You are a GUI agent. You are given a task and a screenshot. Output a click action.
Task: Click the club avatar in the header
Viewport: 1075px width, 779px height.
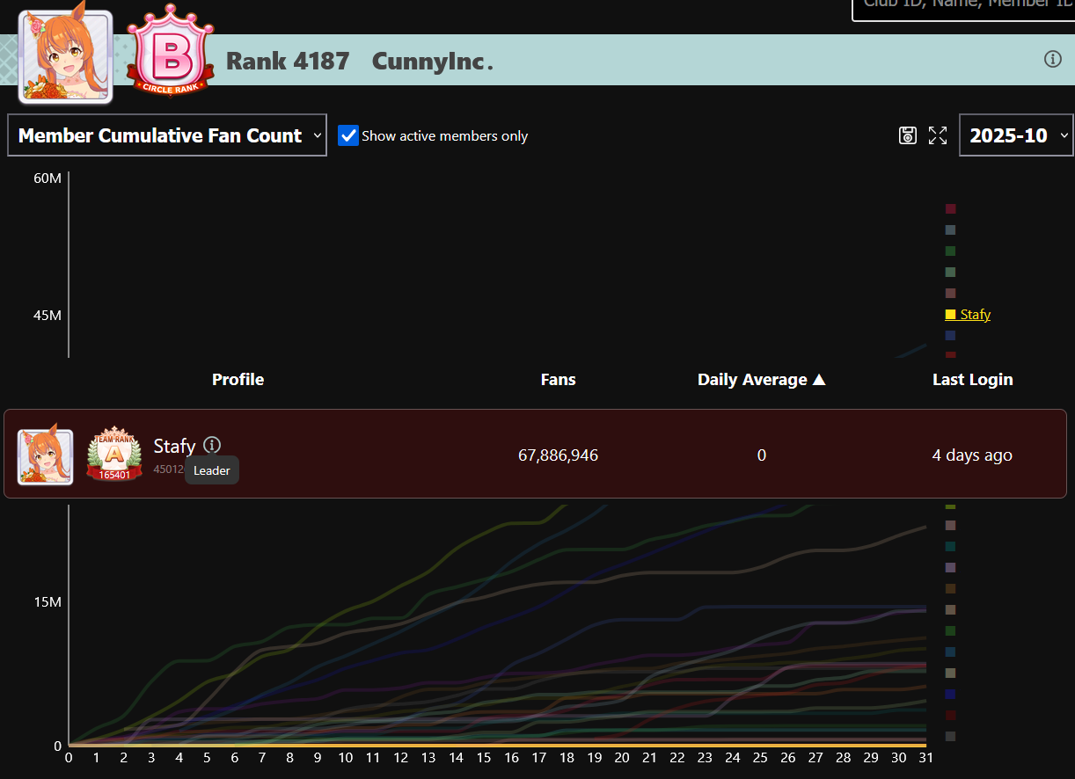tap(66, 57)
